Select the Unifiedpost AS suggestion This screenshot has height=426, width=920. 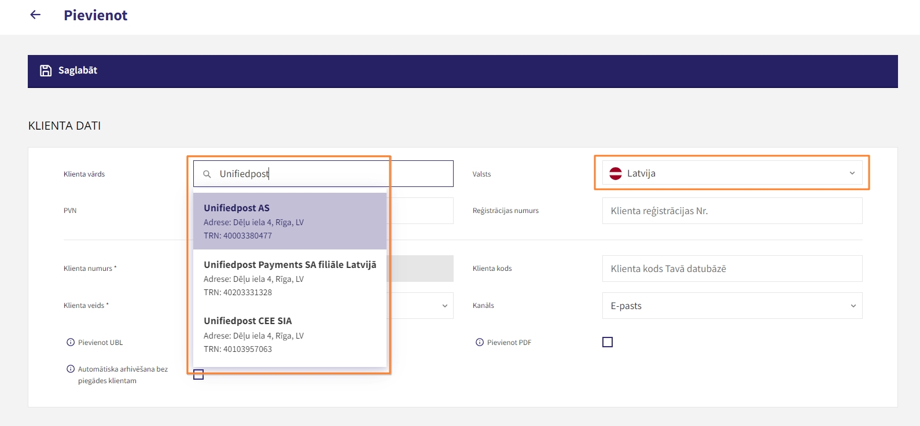290,221
